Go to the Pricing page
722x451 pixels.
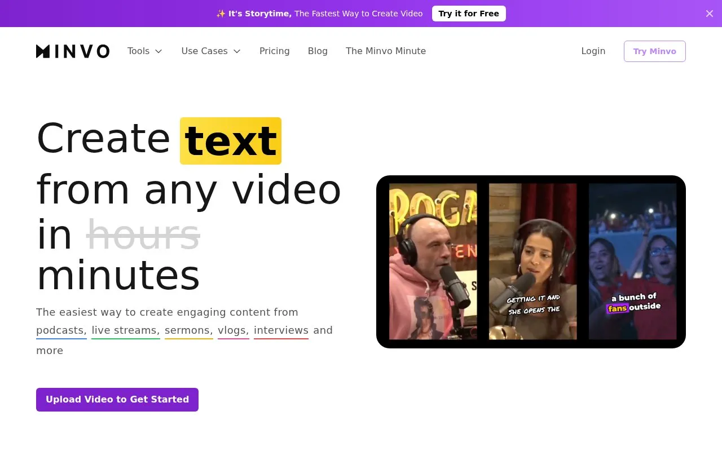275,51
